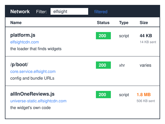Click the Filter input containing elfsight

pyautogui.click(x=69, y=11)
